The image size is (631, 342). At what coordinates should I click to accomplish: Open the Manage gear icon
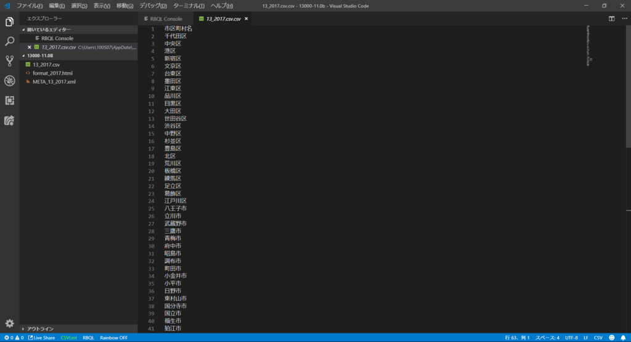(10, 323)
